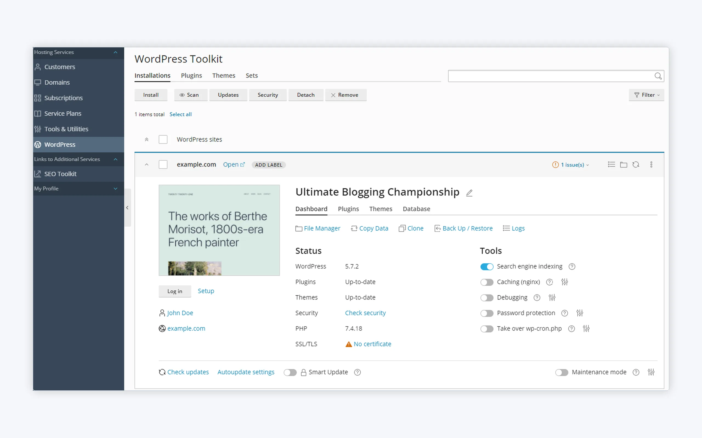Open the folder icon on example.com row
This screenshot has width=702, height=438.
[624, 165]
